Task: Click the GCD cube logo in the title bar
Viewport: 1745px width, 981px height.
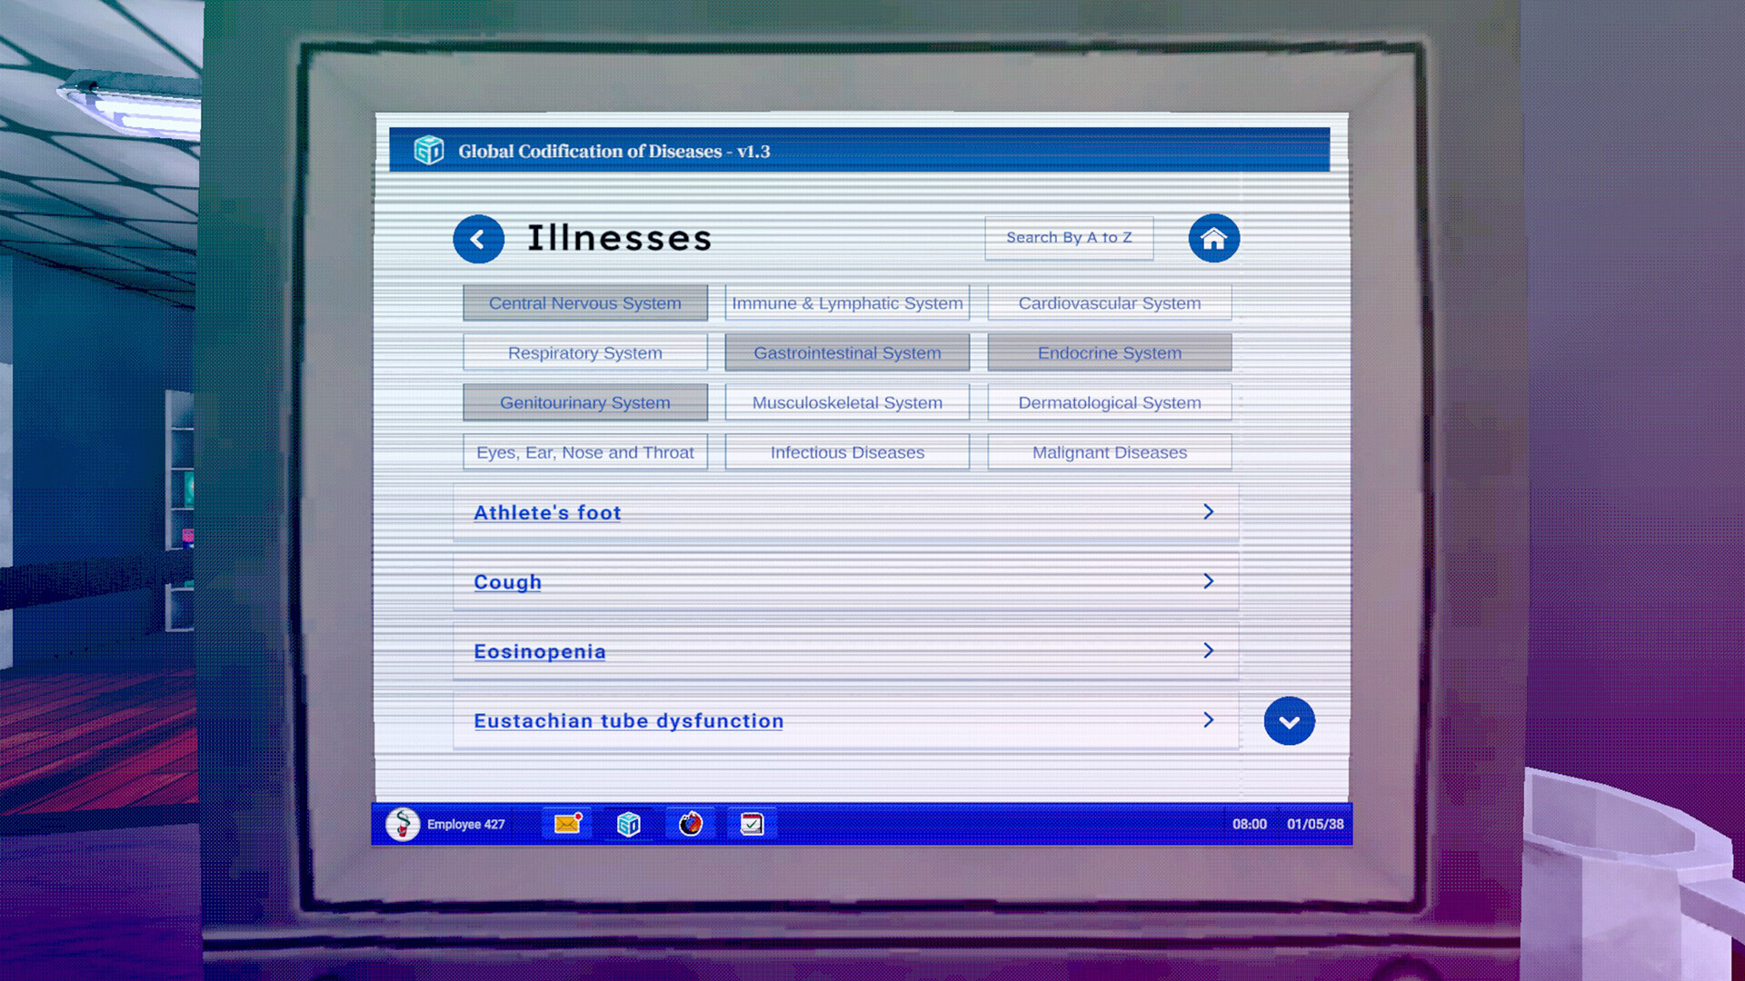Action: 429,151
